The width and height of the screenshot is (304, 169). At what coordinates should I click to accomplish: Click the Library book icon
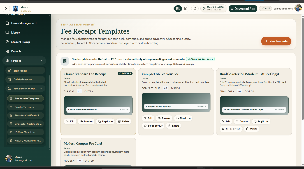(7, 32)
